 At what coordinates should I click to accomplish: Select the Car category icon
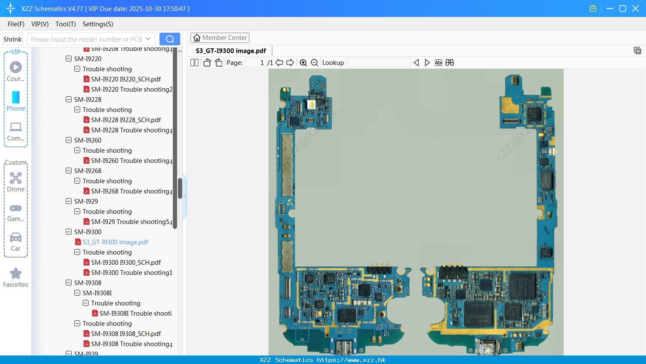pos(16,242)
